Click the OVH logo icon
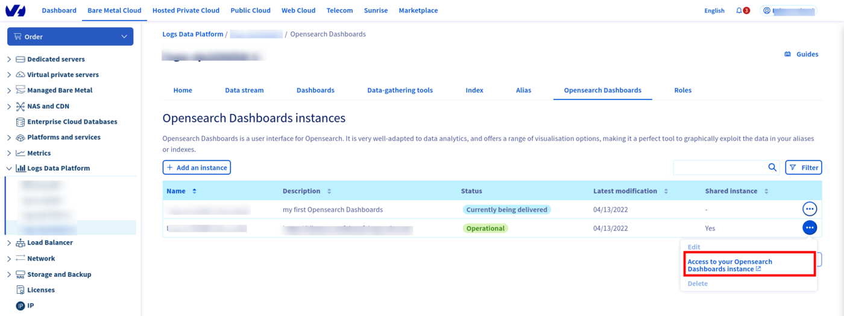This screenshot has width=844, height=316. [x=15, y=10]
